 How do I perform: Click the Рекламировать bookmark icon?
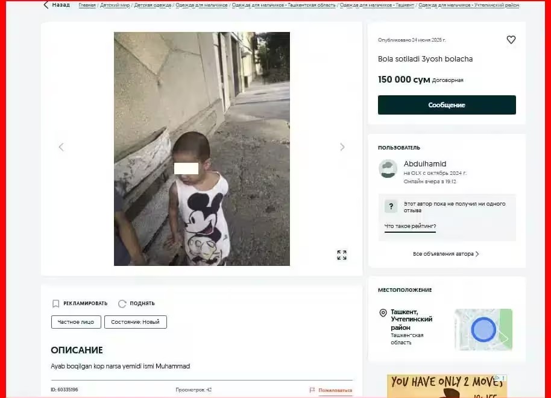[55, 303]
